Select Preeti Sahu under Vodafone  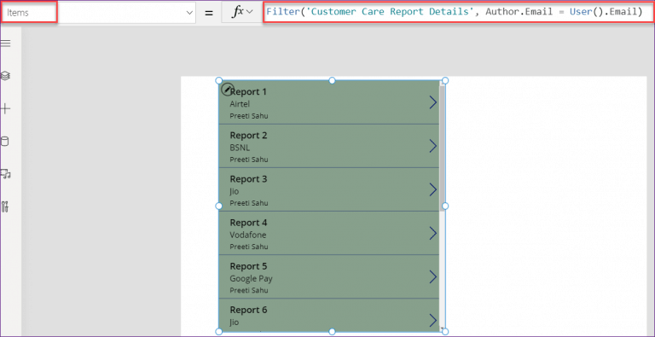click(249, 247)
